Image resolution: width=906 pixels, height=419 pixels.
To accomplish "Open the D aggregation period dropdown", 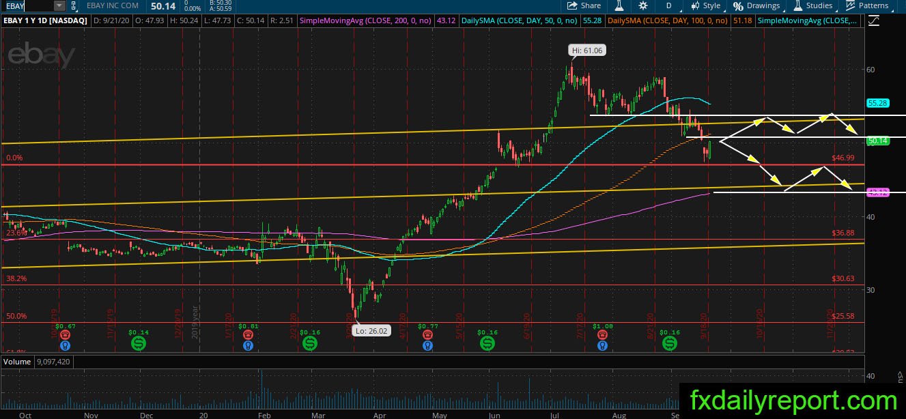I will click(668, 5).
